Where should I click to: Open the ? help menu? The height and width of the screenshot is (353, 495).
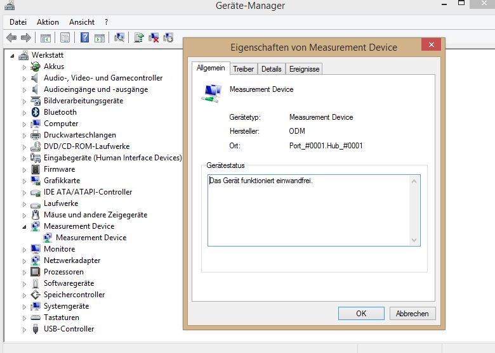(x=107, y=22)
